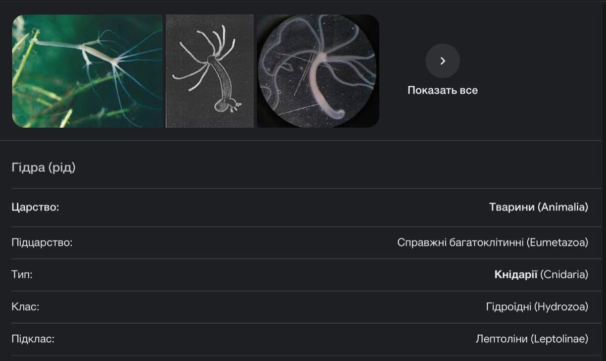This screenshot has width=606, height=361.
Task: Click the "Підклас:" row label
Action: click(x=33, y=339)
